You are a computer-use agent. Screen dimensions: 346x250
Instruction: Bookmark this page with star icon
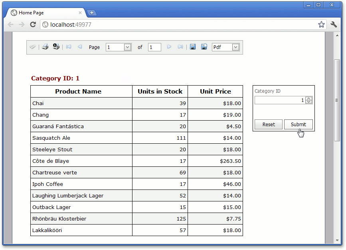pos(321,25)
